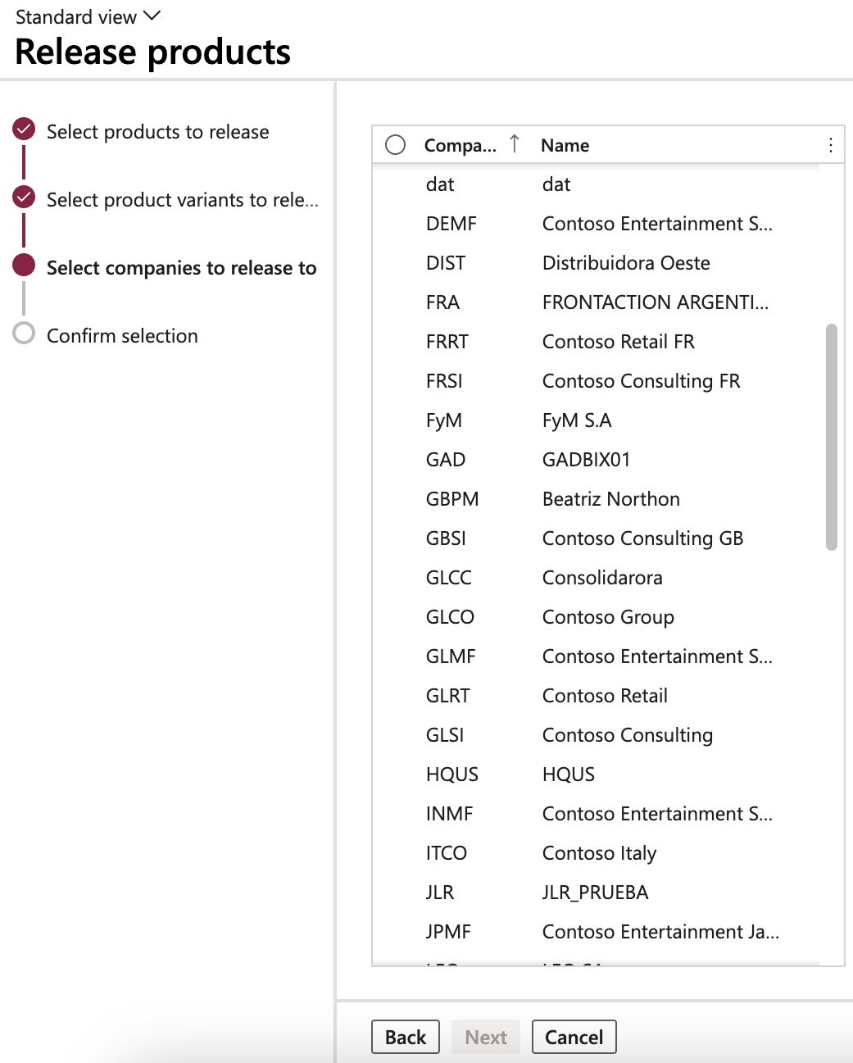The width and height of the screenshot is (853, 1063).
Task: Go to Select product variants to release step
Action: [183, 200]
